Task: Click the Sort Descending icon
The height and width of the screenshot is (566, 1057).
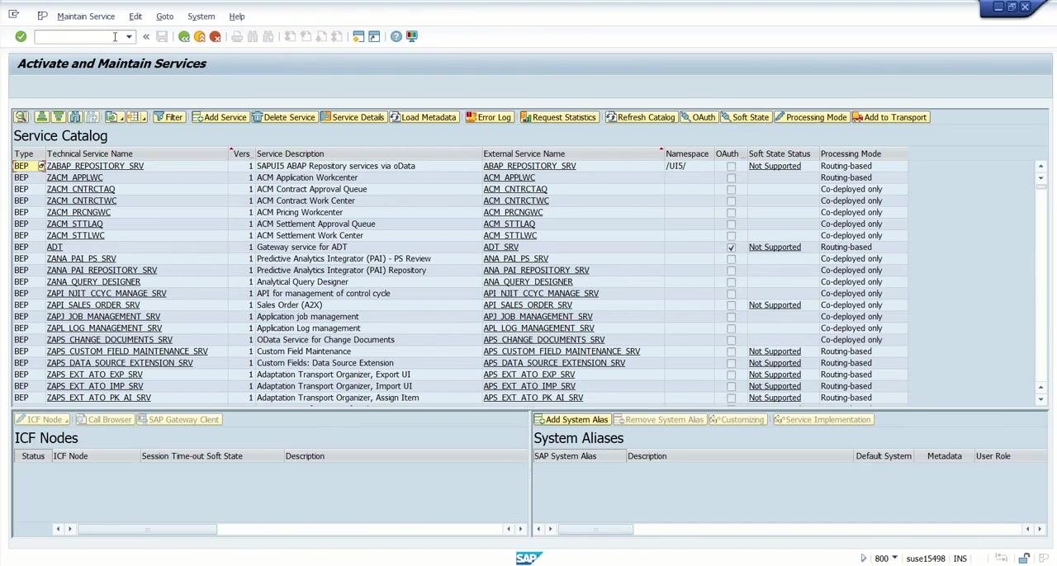Action: coord(58,117)
